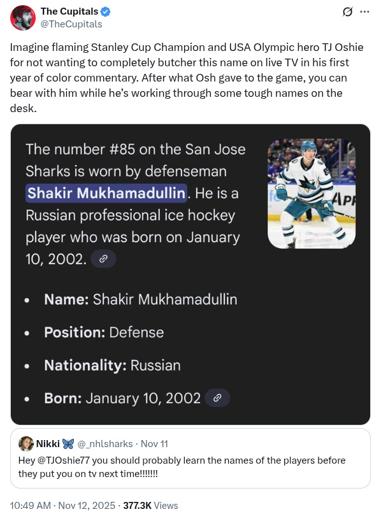The width and height of the screenshot is (381, 521).
Task: Click the @TheCupitals handle
Action: pos(71,24)
